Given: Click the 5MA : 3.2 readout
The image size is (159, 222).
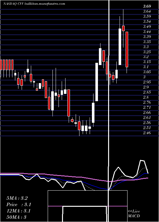Looking at the screenshot, I should point(17,198).
